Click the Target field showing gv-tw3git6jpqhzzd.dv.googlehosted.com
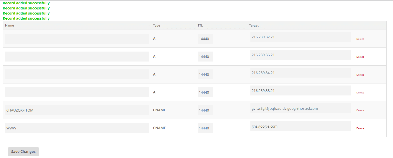 click(300, 108)
